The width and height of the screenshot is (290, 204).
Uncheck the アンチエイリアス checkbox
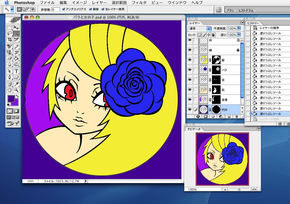63,9
